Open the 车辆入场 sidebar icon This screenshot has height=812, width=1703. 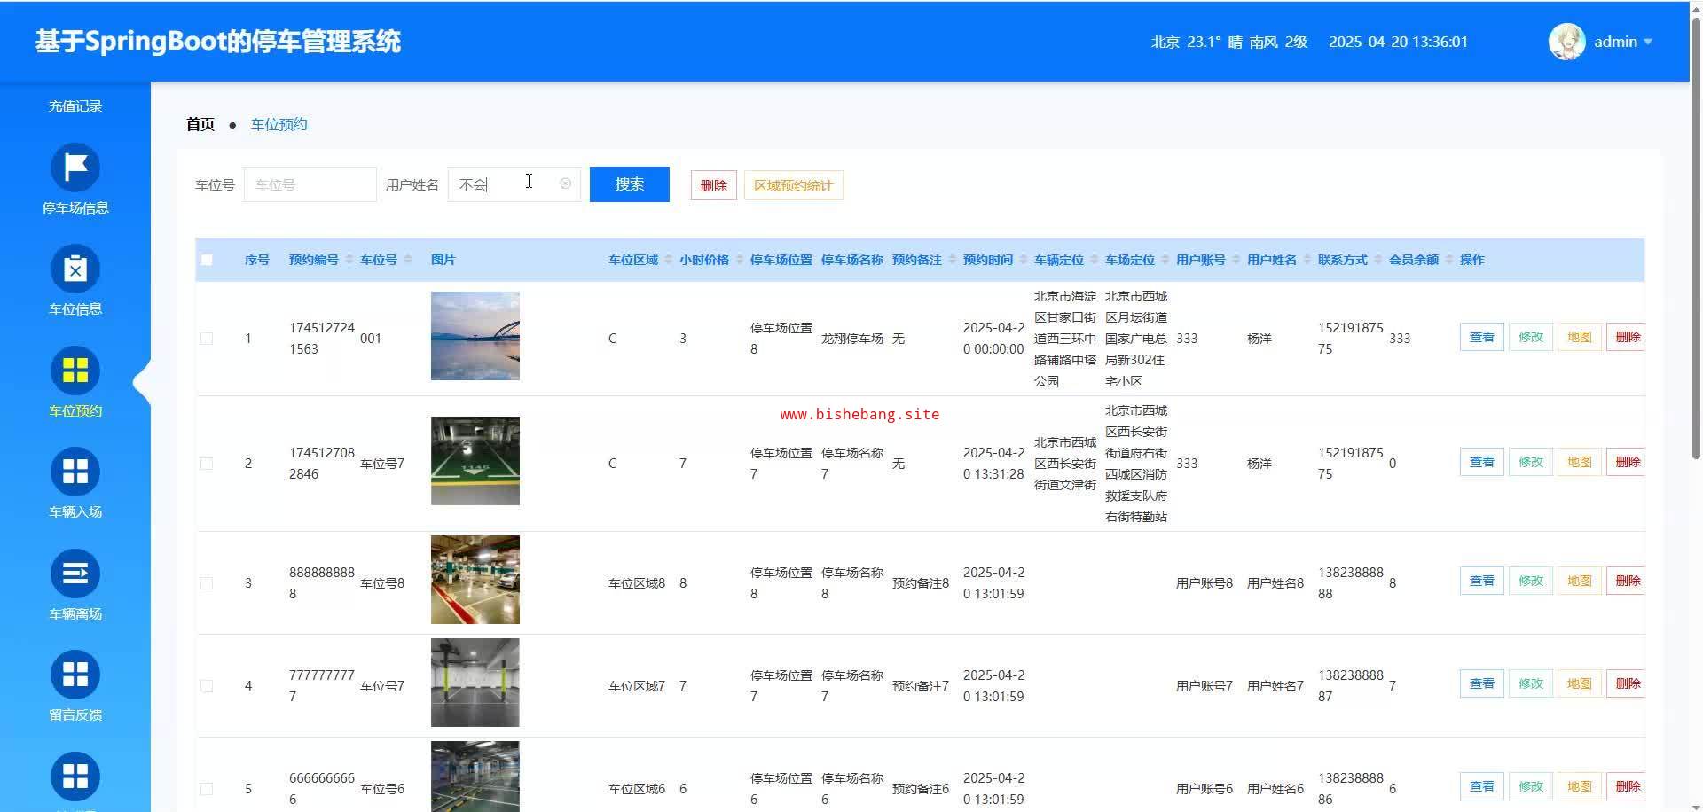pyautogui.click(x=75, y=472)
